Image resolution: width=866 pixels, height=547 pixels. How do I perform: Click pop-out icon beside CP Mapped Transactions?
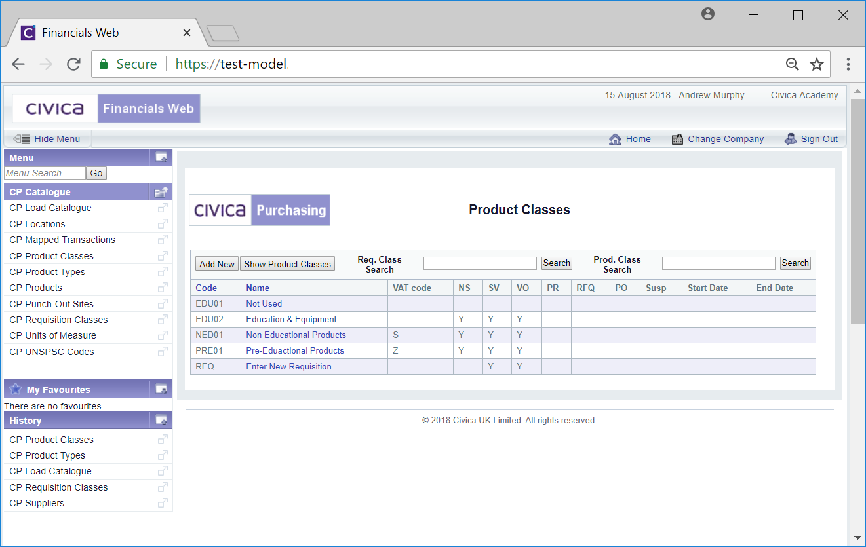(x=163, y=240)
